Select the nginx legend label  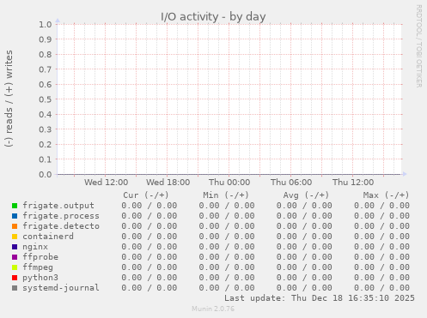tap(35, 247)
